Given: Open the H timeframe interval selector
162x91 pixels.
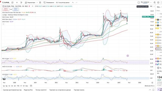Looking at the screenshot, I should (x=17, y=3).
